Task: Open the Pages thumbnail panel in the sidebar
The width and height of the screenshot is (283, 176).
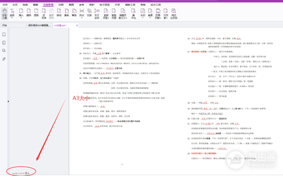Action: point(4,42)
